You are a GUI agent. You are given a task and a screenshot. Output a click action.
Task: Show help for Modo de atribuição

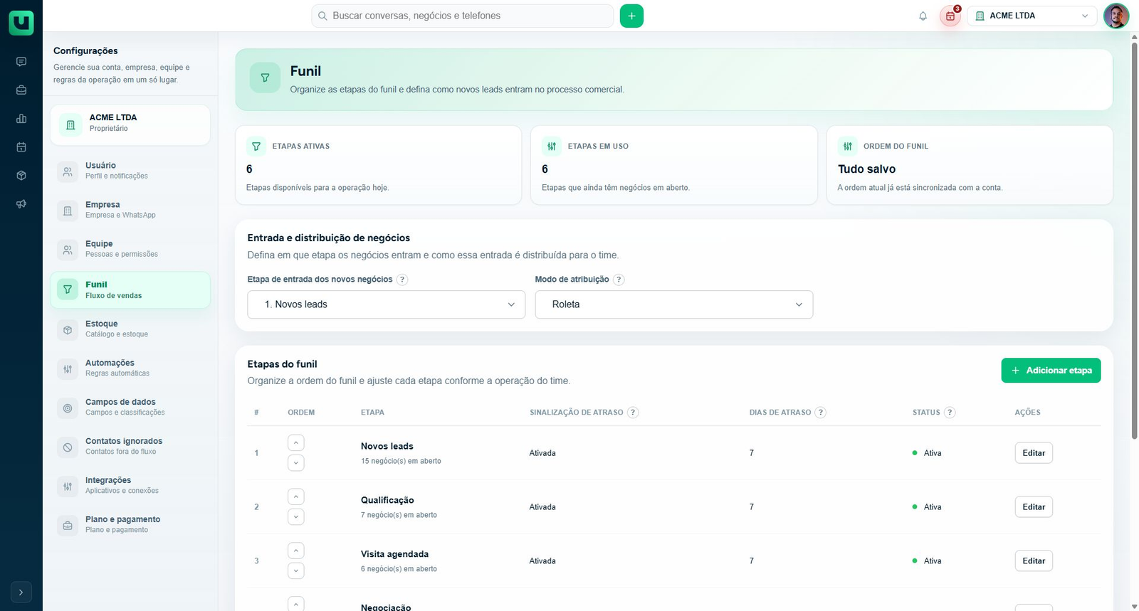pos(619,280)
